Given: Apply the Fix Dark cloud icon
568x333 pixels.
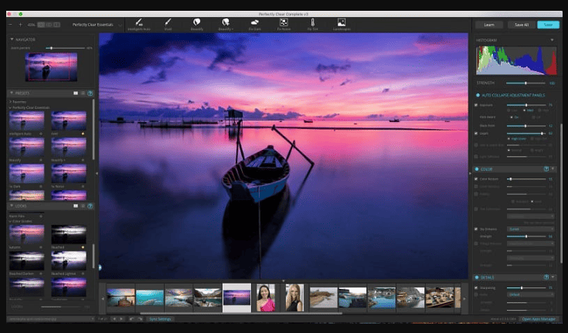Looking at the screenshot, I should (255, 22).
